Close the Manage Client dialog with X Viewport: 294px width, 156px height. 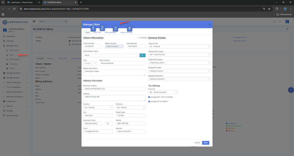210,24
